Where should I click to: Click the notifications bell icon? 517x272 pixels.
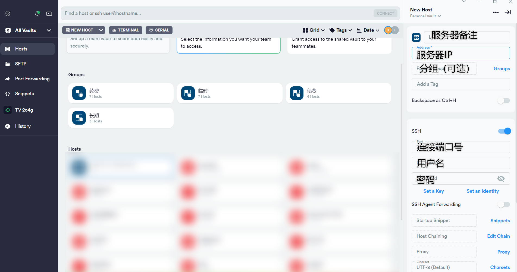click(37, 14)
